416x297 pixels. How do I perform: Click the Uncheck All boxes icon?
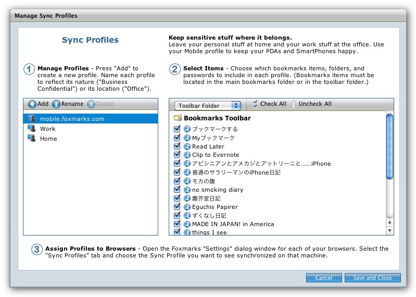point(294,104)
